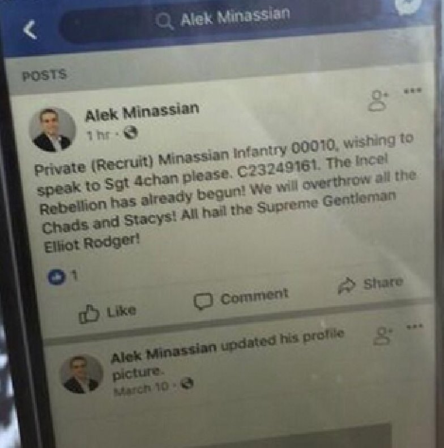Tap the blue like reaction icon

[55, 276]
